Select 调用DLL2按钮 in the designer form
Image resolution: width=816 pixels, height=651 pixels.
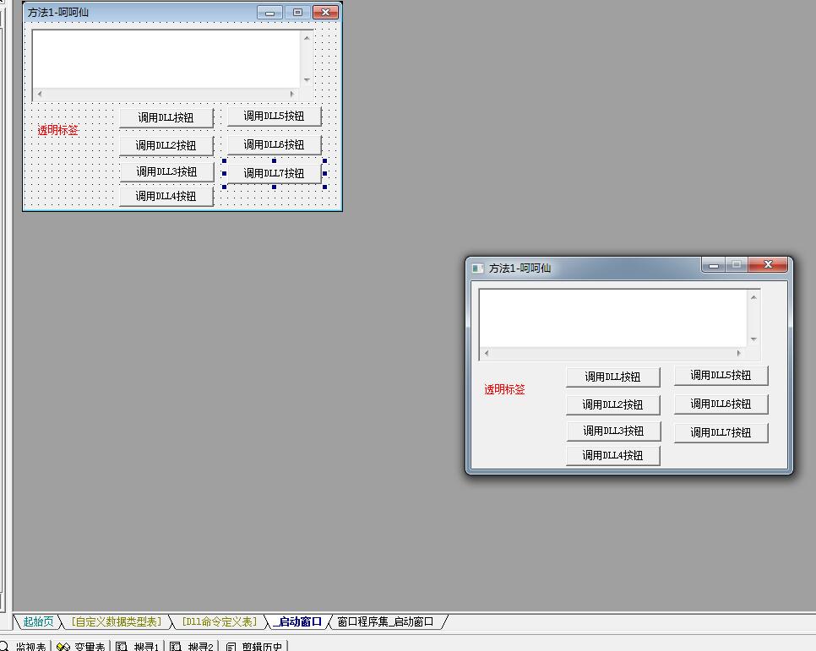coord(166,145)
